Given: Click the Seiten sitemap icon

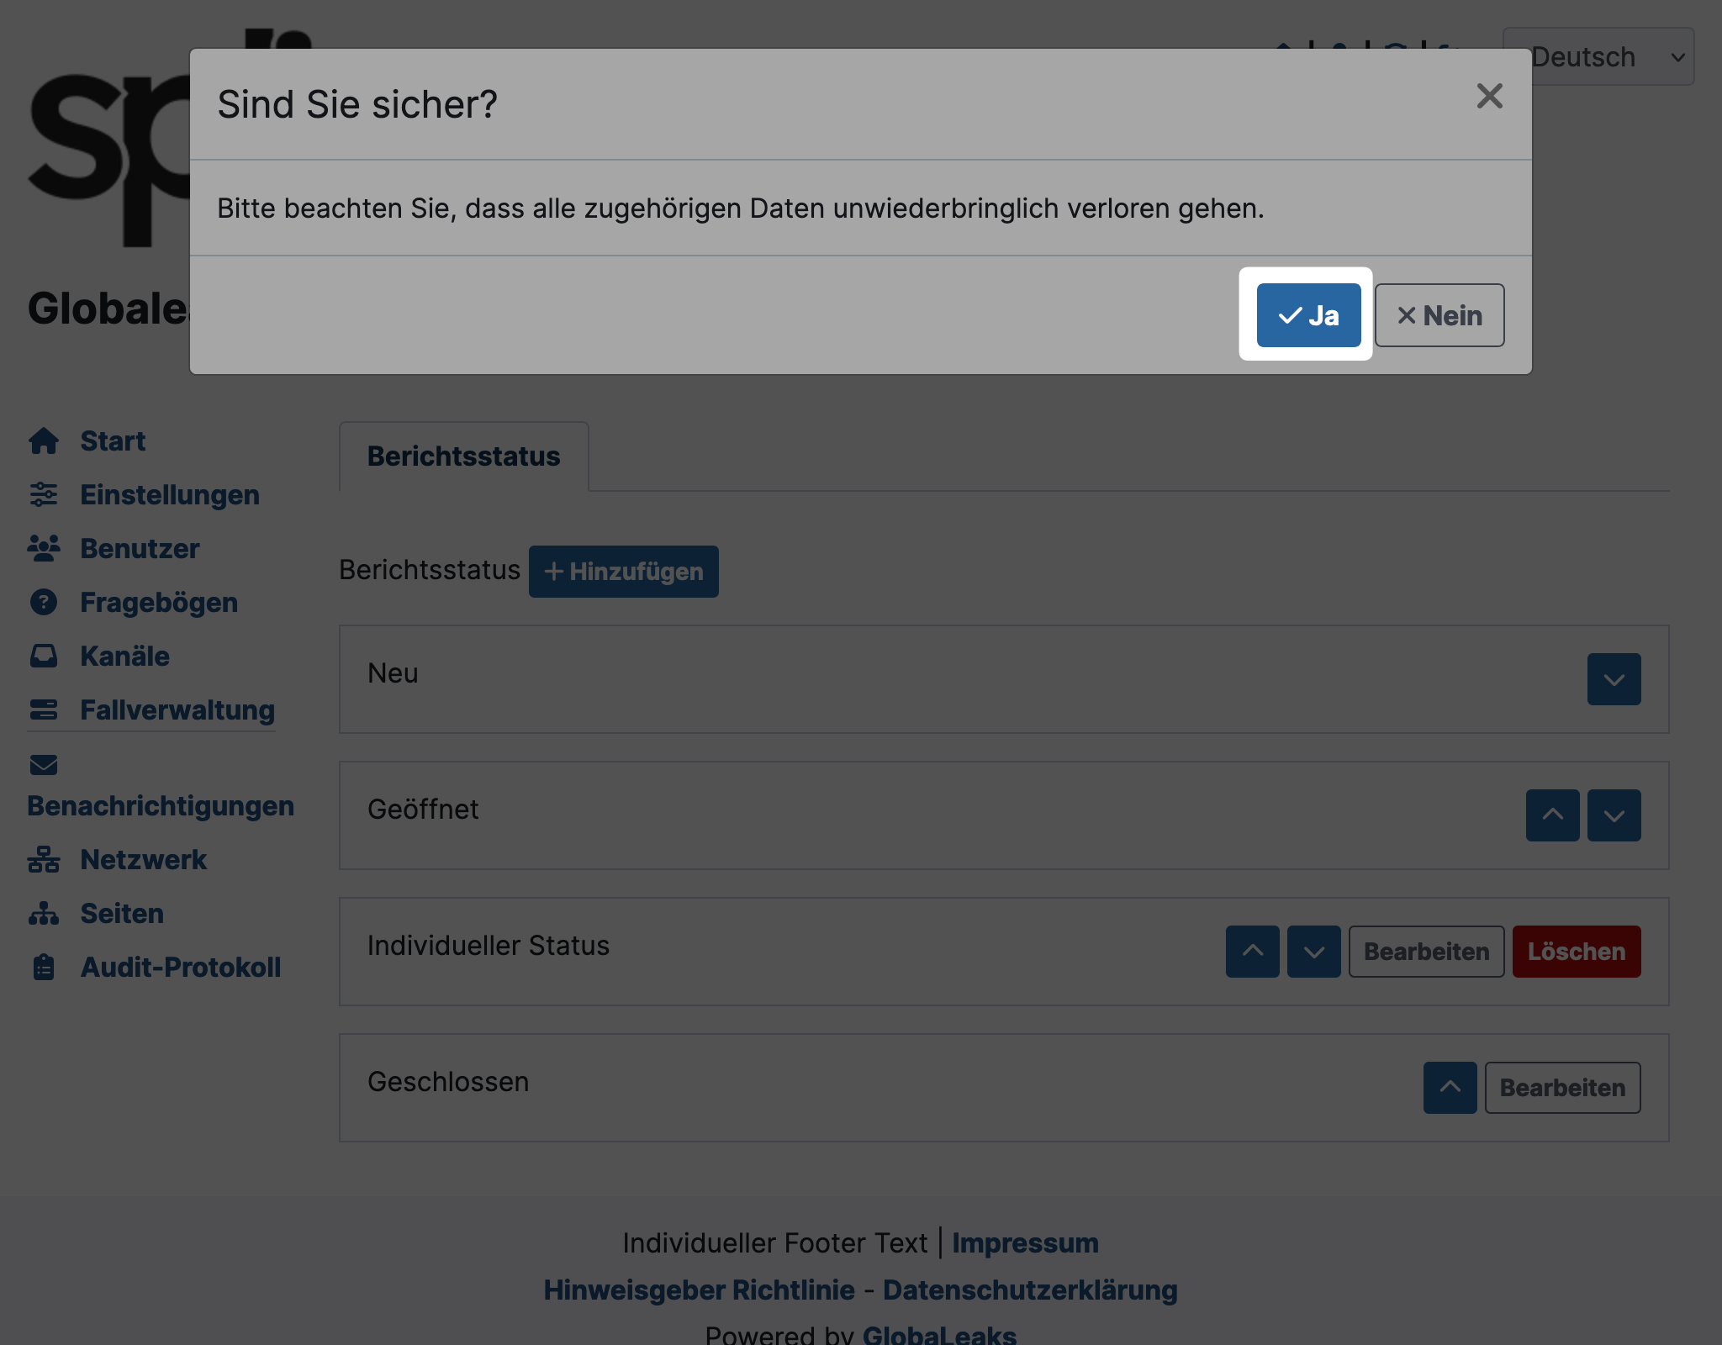Looking at the screenshot, I should (x=44, y=913).
